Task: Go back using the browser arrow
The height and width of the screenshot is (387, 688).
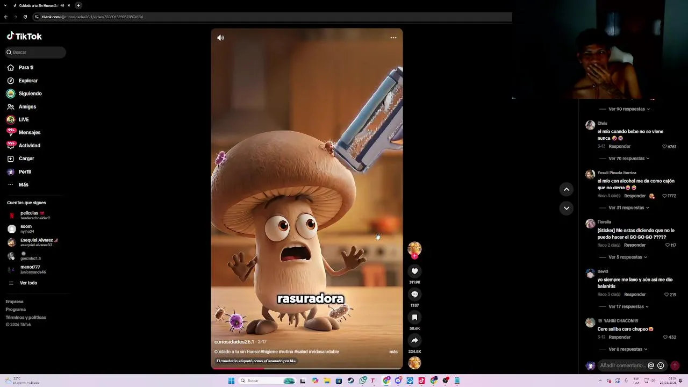Action: (x=6, y=17)
